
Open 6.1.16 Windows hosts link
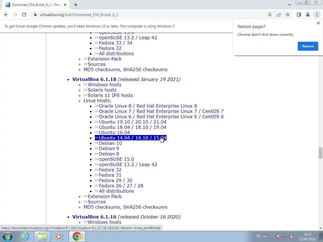point(104,222)
